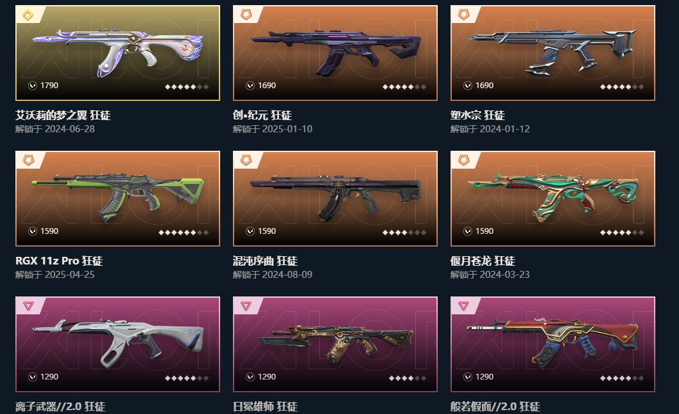Click the VP coin icon on 偃月苍龙 card
The height and width of the screenshot is (414, 679).
(x=468, y=231)
